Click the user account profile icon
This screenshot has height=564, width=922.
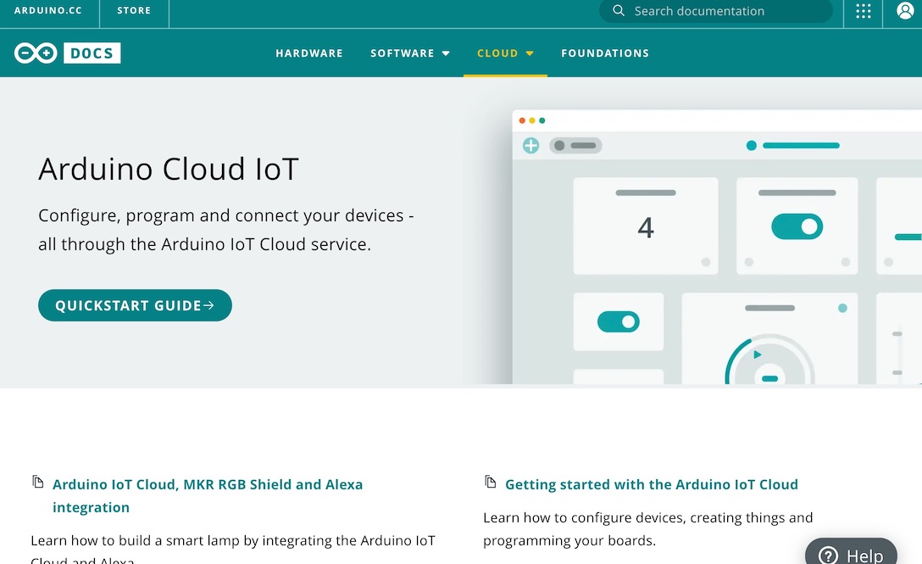click(905, 11)
